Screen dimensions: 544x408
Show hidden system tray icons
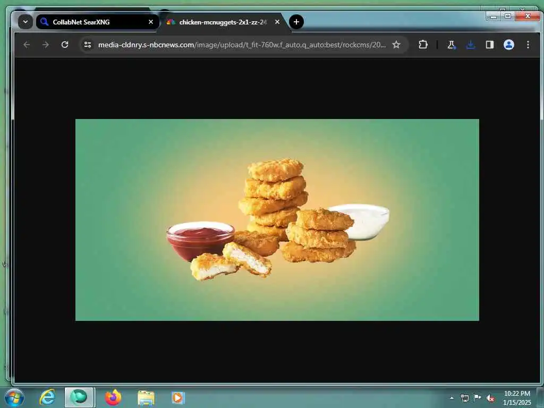452,398
